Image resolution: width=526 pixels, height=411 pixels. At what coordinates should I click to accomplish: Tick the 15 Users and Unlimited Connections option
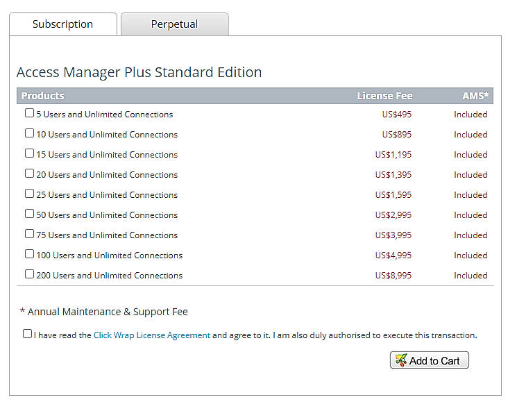click(30, 153)
